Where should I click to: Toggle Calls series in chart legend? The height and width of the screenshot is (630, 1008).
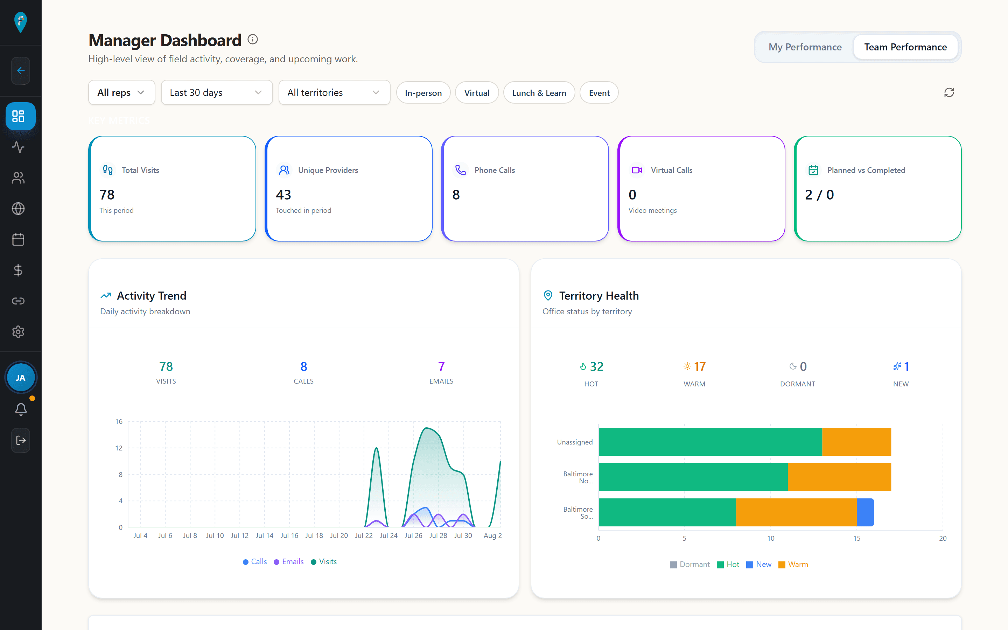tap(255, 562)
